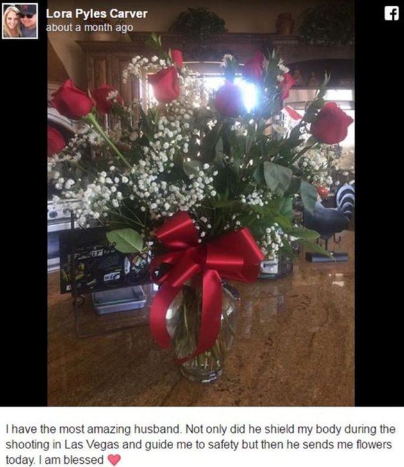Click the black margin left of the photo
Viewport: 404px width, 467px height.
[24, 223]
